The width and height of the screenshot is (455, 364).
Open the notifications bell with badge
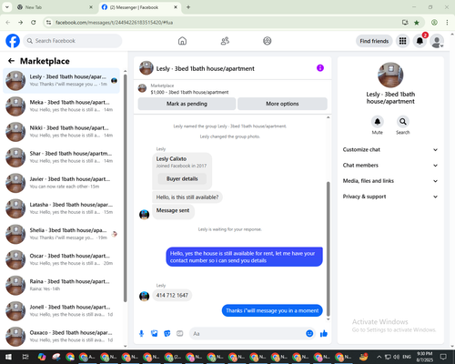click(x=420, y=41)
